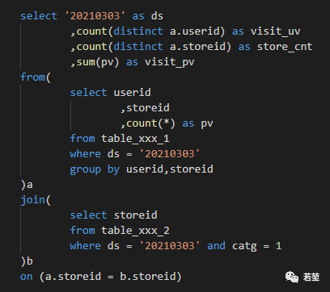
Task: Click the 'select userid' line
Action: [111, 93]
